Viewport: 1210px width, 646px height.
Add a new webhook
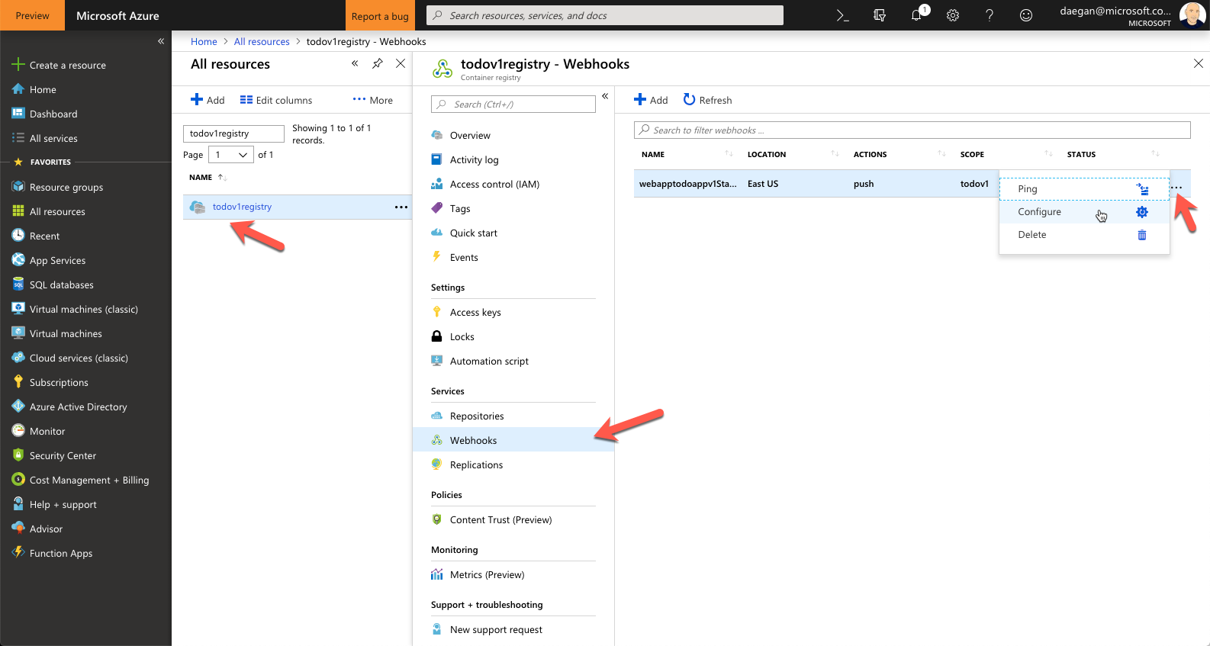point(651,100)
